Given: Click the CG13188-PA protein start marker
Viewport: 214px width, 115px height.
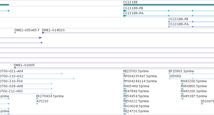Looking at the screenshot, I should pyautogui.click(x=169, y=27).
